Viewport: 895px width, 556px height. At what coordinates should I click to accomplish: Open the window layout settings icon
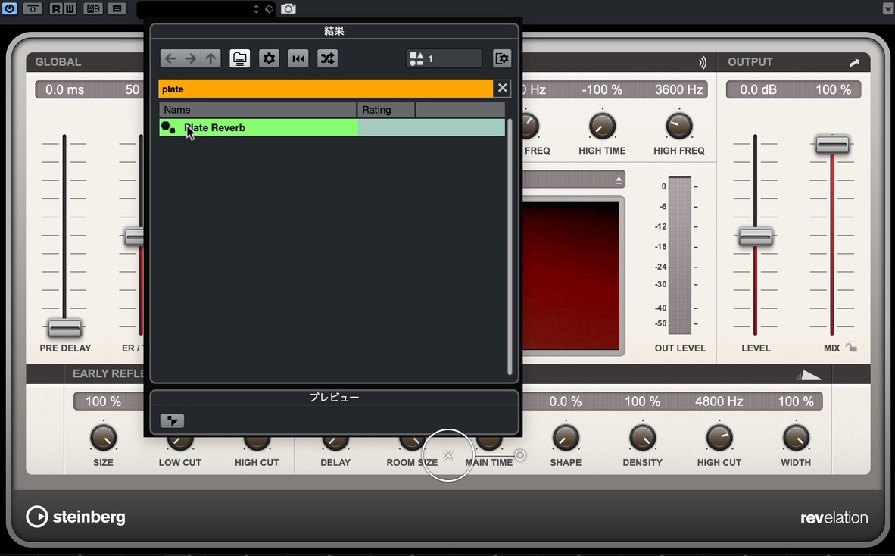coord(502,58)
